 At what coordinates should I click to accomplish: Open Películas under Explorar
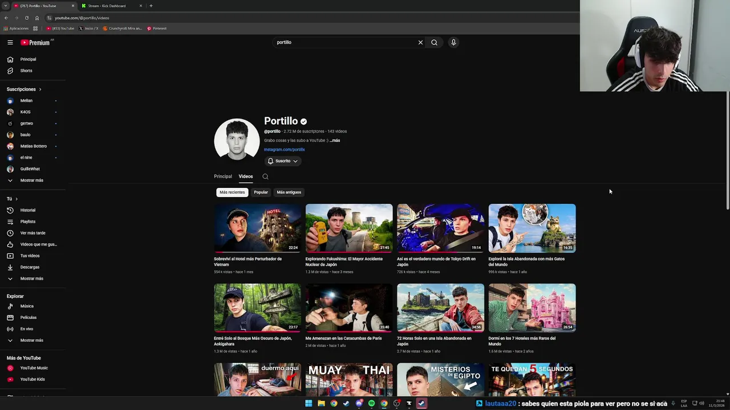tap(33, 317)
